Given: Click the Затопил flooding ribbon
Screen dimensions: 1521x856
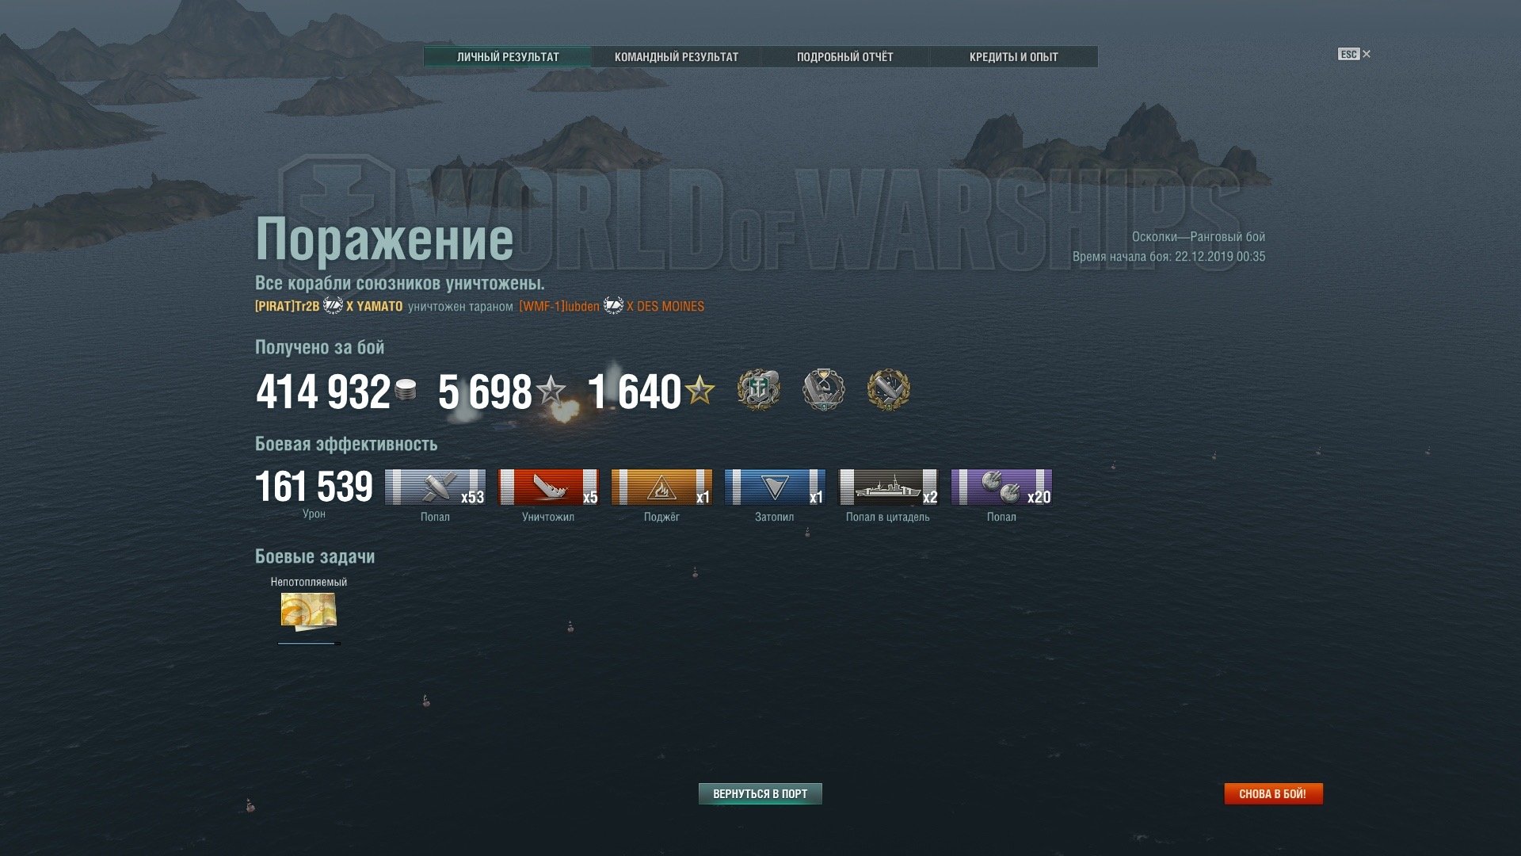Looking at the screenshot, I should [x=775, y=487].
